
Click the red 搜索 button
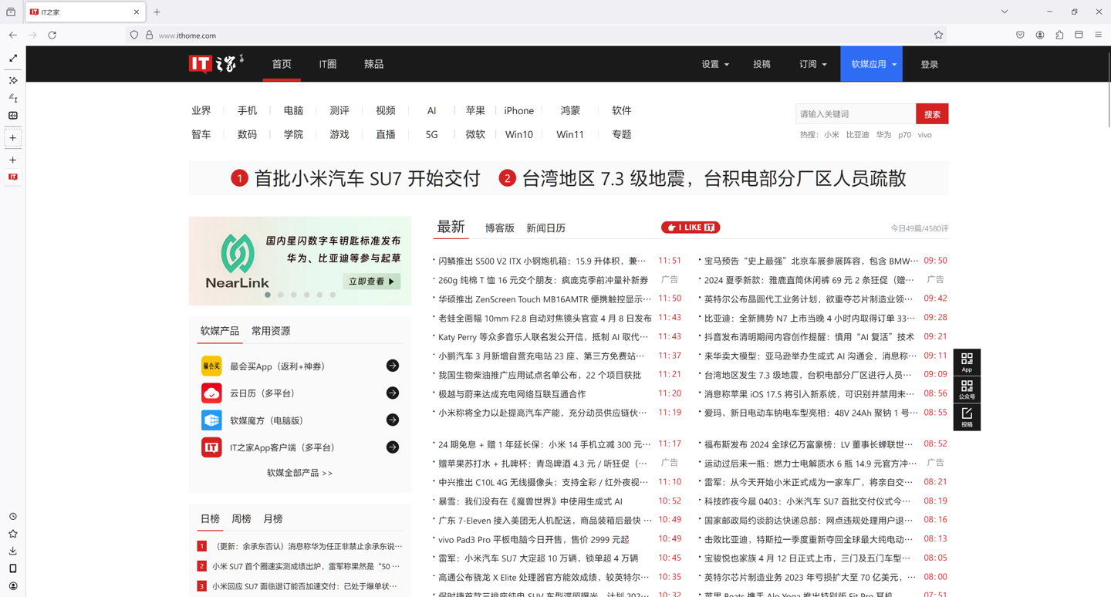click(x=932, y=114)
